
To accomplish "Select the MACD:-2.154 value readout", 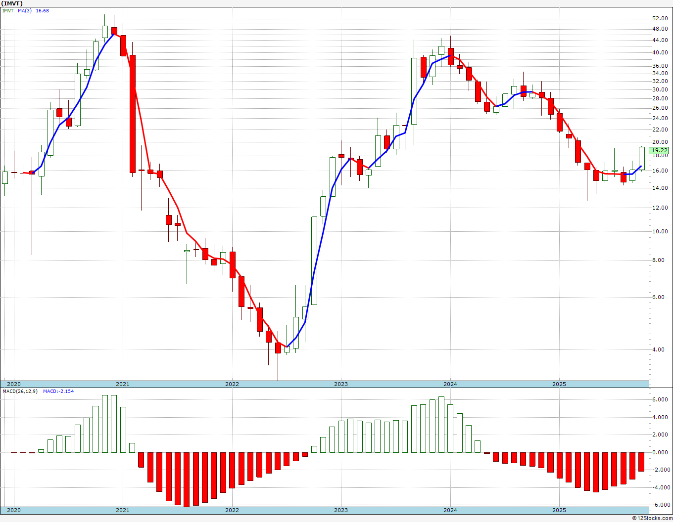I will tap(58, 391).
